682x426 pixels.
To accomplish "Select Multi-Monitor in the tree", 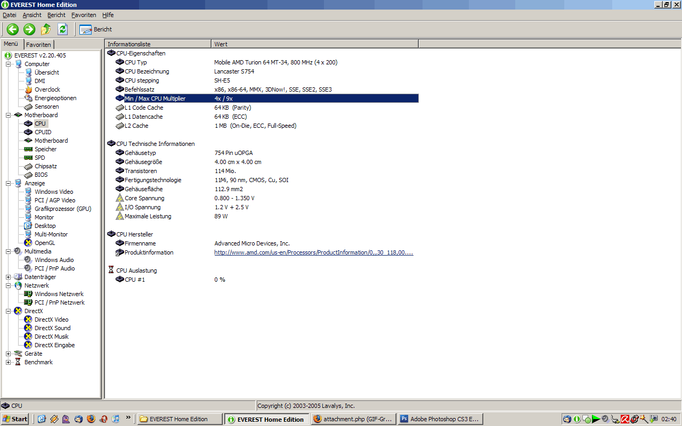I will [51, 234].
